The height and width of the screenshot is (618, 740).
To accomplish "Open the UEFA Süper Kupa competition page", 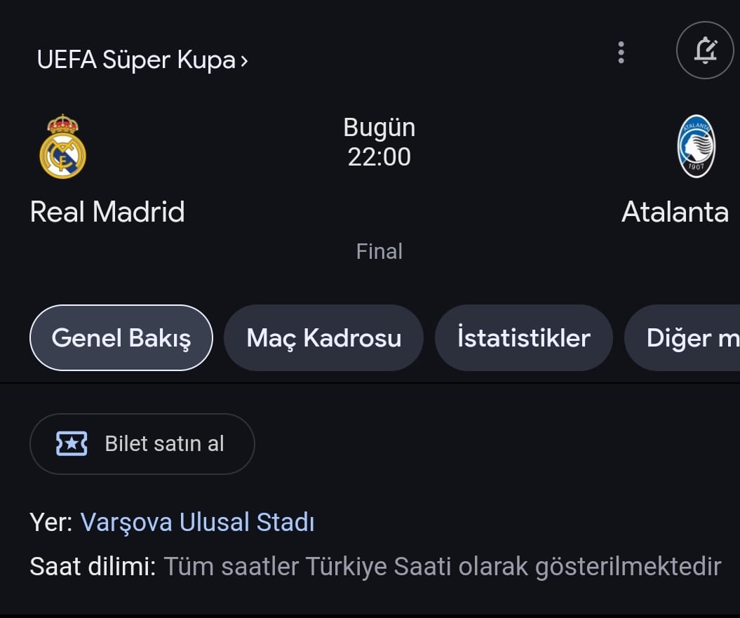I will [135, 60].
